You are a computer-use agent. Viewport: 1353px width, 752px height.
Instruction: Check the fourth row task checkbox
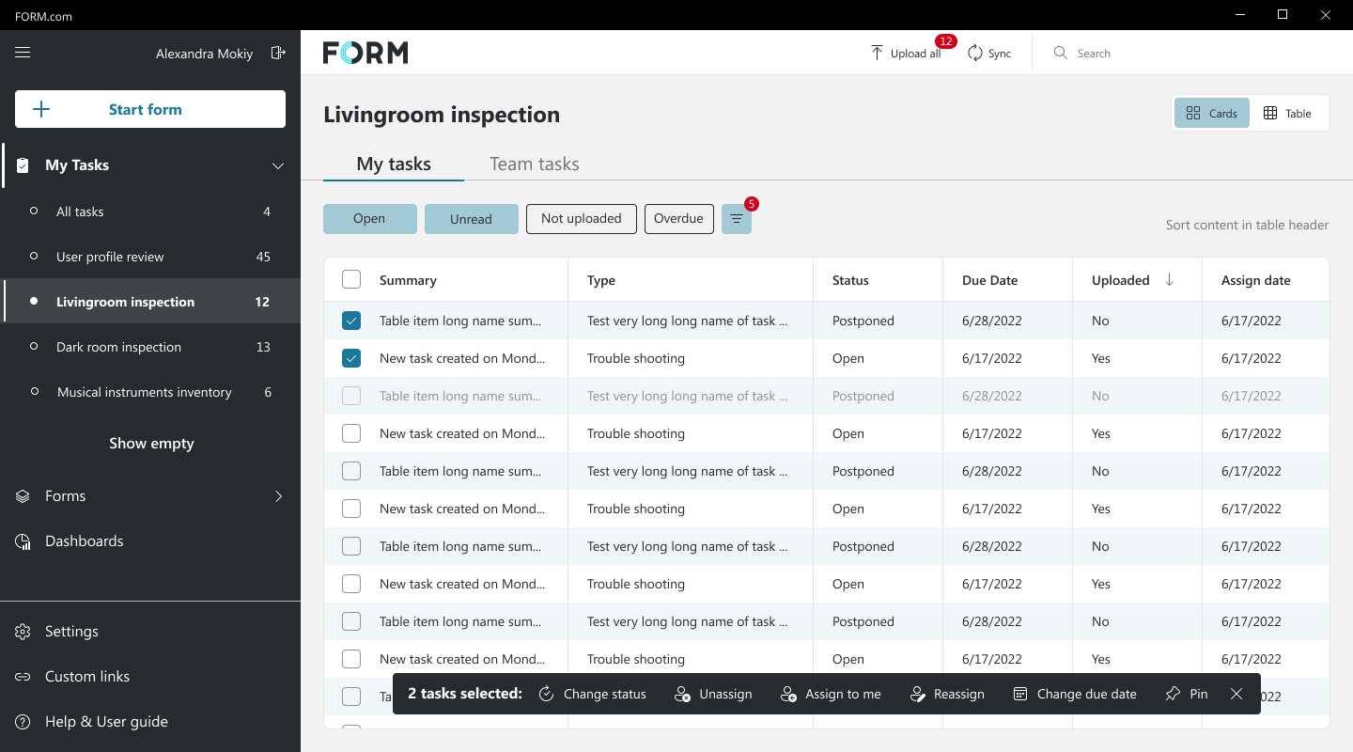pos(351,433)
